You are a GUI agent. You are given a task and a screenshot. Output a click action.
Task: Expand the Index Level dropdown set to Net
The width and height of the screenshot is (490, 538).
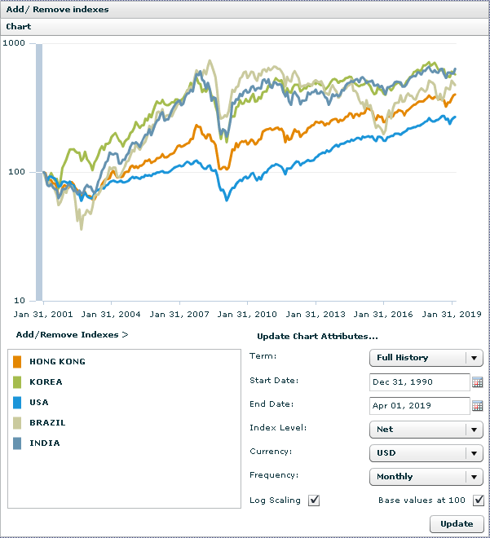point(425,430)
